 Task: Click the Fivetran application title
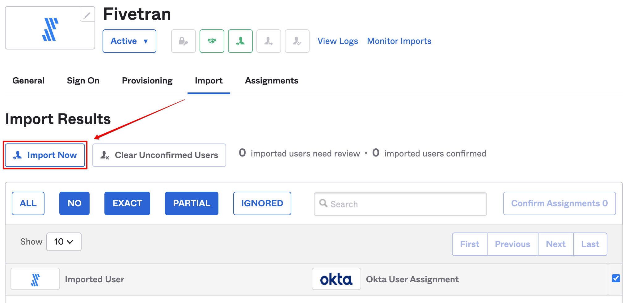point(137,14)
